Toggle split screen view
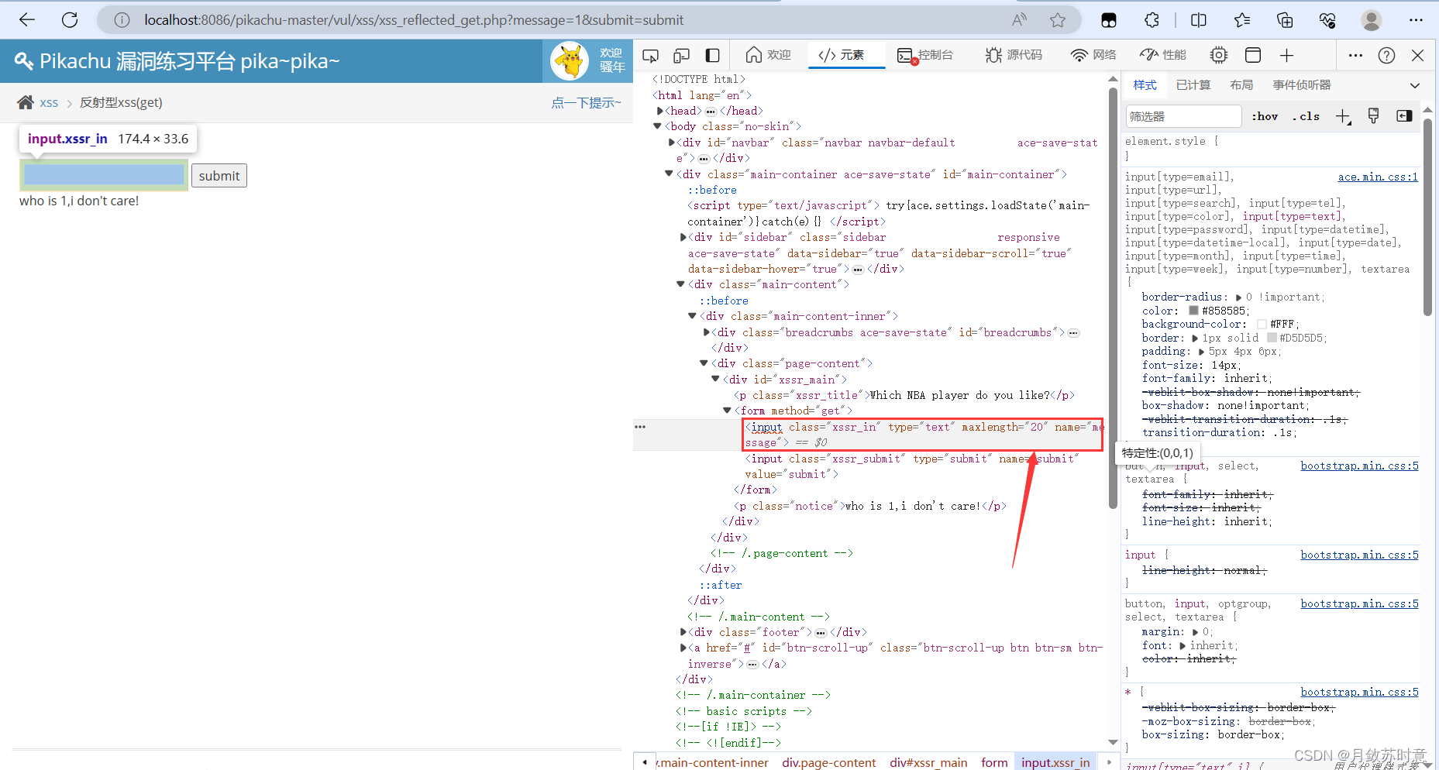The height and width of the screenshot is (770, 1439). coord(1199,20)
